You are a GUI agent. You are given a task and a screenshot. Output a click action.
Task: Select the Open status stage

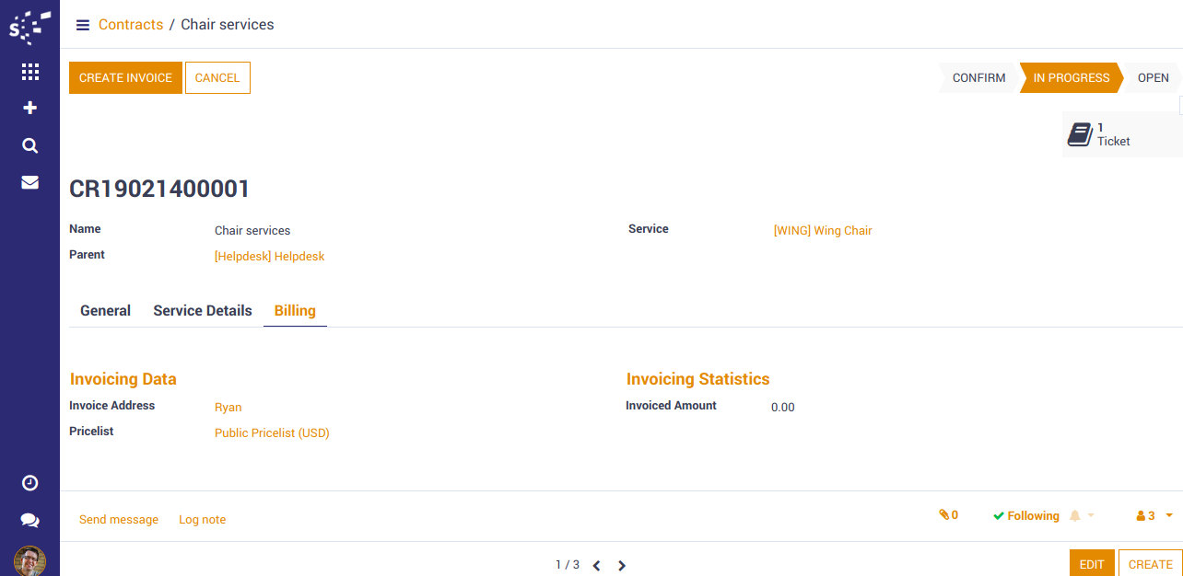(x=1153, y=78)
